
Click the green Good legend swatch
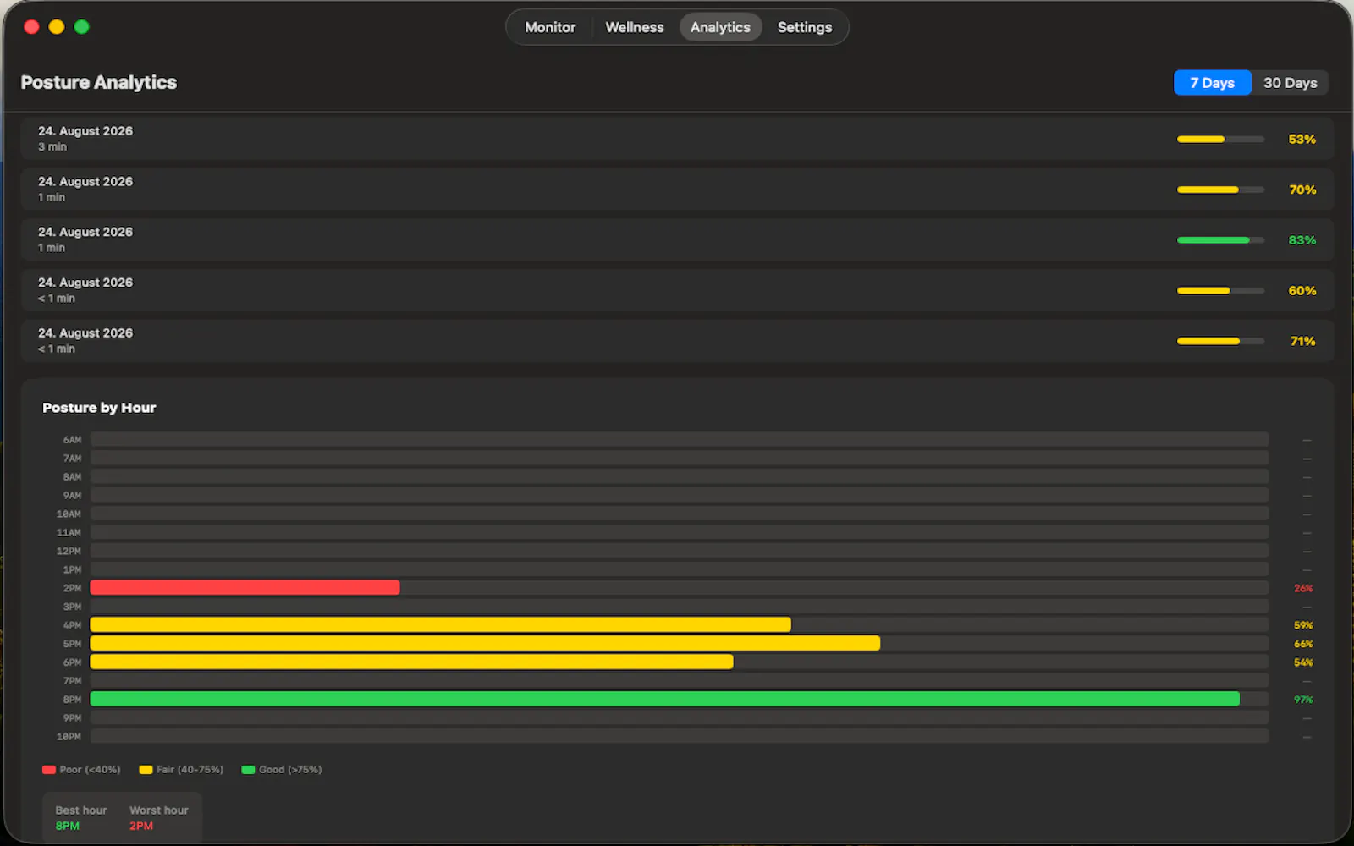[248, 770]
